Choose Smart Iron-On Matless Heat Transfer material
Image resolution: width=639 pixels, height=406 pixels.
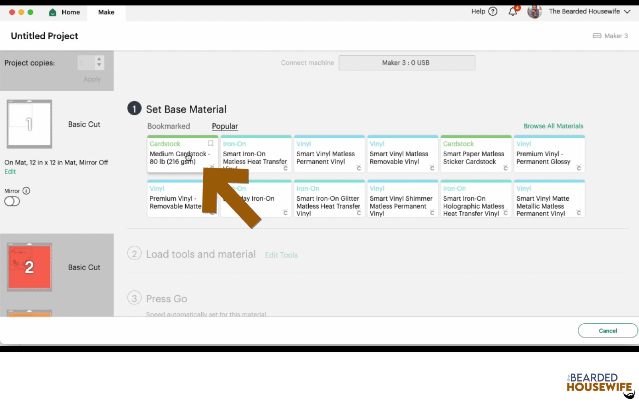pos(256,154)
